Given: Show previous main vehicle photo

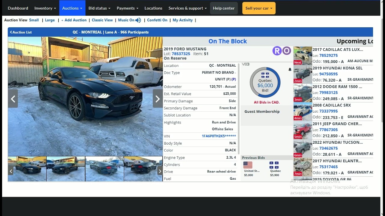Looking at the screenshot, I should (13, 99).
